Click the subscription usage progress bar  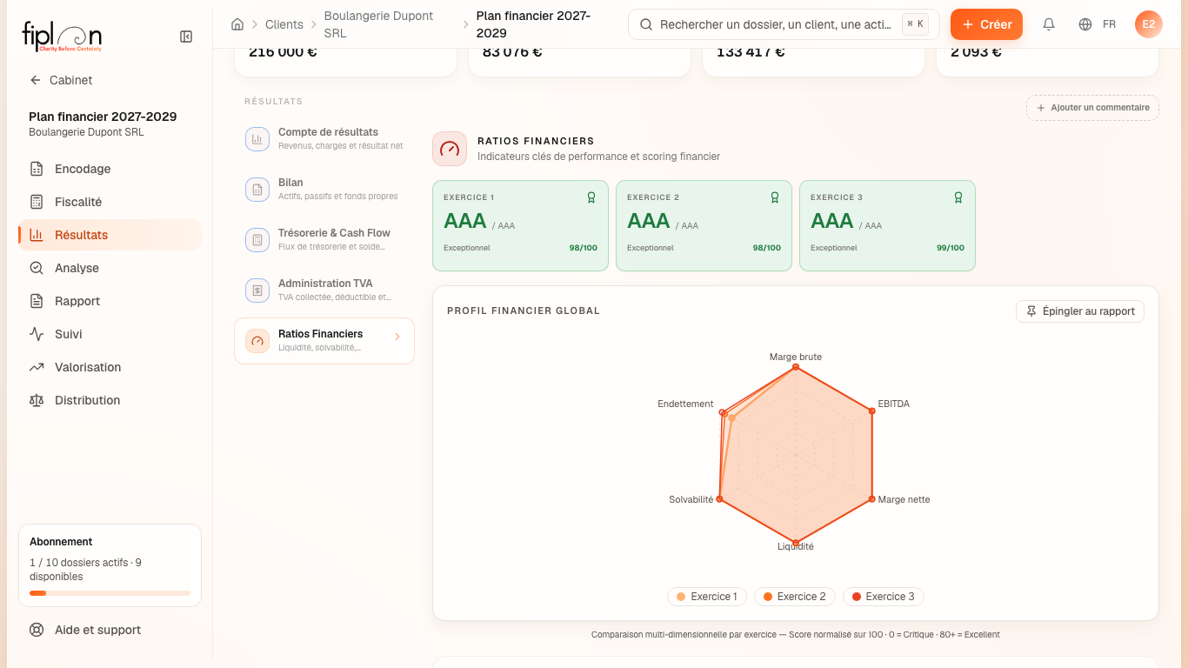(x=110, y=593)
